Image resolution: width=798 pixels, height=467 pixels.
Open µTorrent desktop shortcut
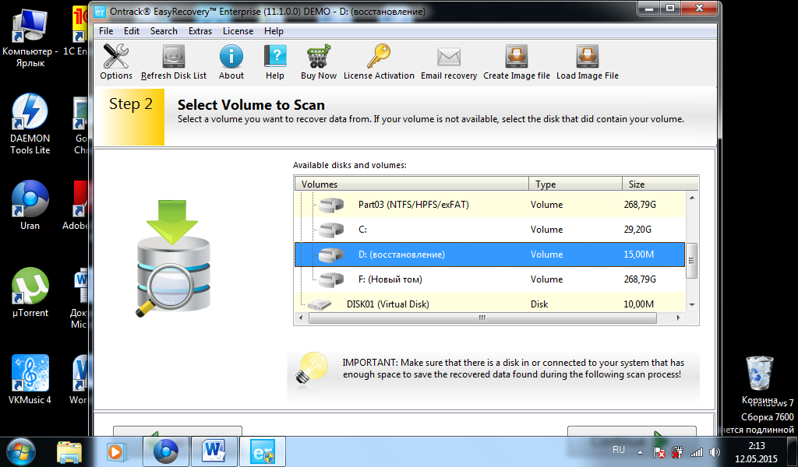(x=30, y=292)
